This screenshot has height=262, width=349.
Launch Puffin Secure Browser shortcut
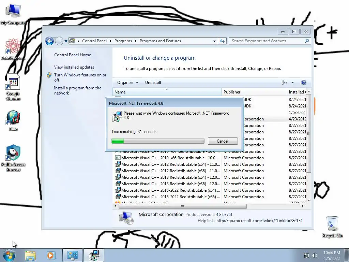[x=13, y=158]
